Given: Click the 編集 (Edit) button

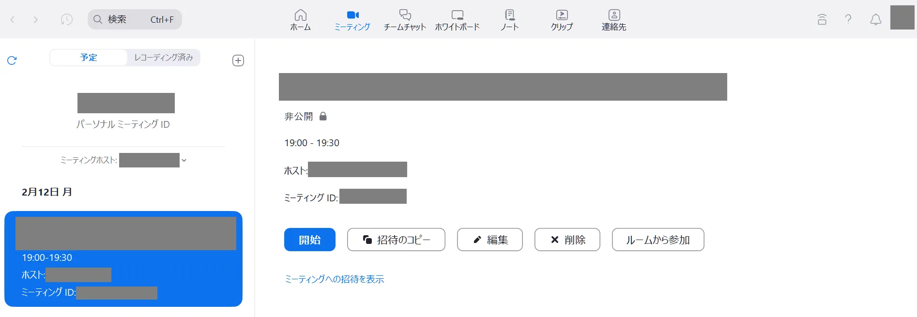Looking at the screenshot, I should click(x=489, y=240).
